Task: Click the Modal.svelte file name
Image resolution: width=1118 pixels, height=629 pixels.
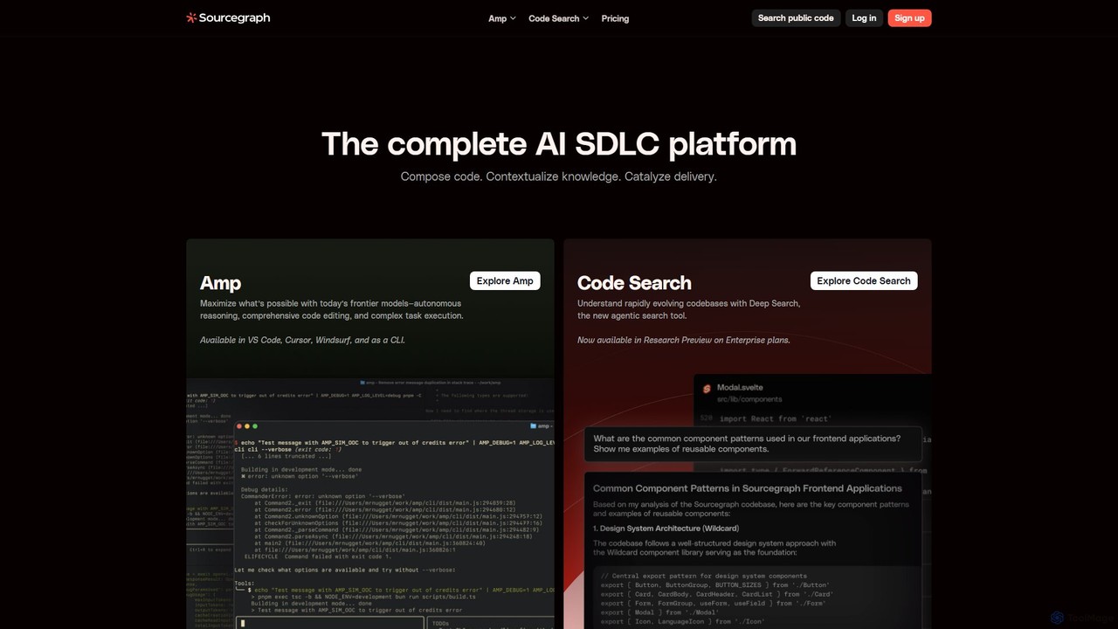Action: click(740, 387)
